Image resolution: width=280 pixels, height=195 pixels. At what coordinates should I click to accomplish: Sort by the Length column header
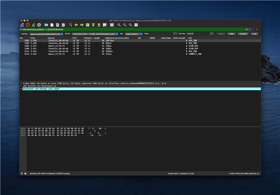pyautogui.click(x=99, y=38)
